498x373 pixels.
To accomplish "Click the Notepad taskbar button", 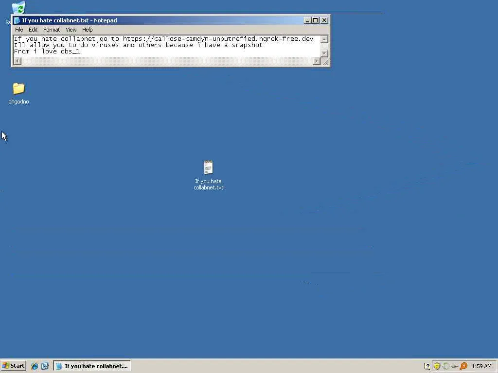I will click(92, 366).
